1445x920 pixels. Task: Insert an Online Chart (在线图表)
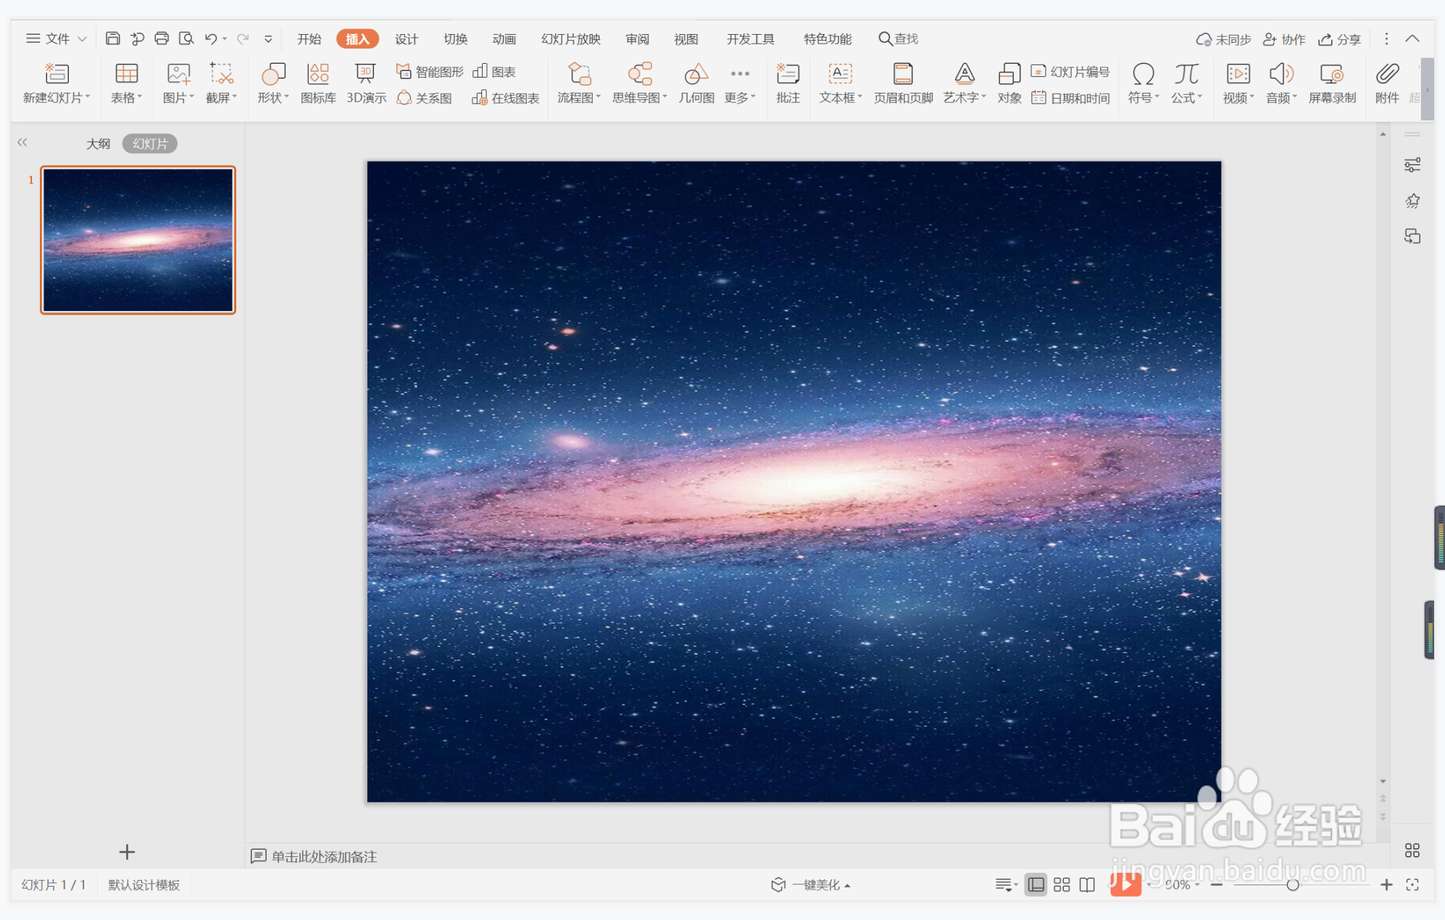506,98
